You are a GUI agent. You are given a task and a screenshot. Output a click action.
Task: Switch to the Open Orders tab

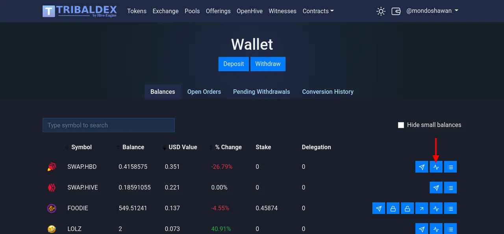(x=204, y=92)
